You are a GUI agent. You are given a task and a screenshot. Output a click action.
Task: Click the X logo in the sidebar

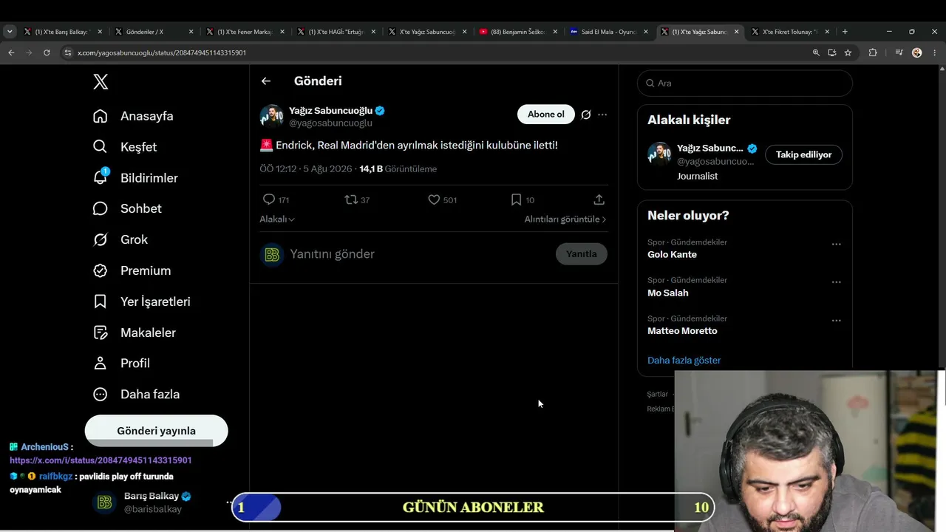(x=101, y=82)
